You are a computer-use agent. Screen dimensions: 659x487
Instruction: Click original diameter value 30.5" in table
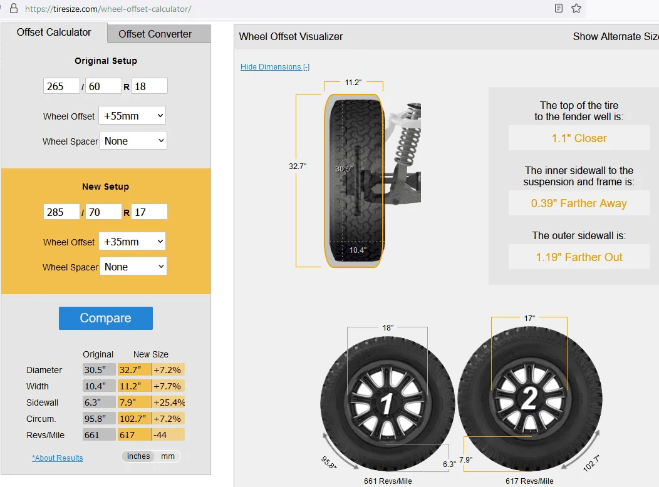99,369
